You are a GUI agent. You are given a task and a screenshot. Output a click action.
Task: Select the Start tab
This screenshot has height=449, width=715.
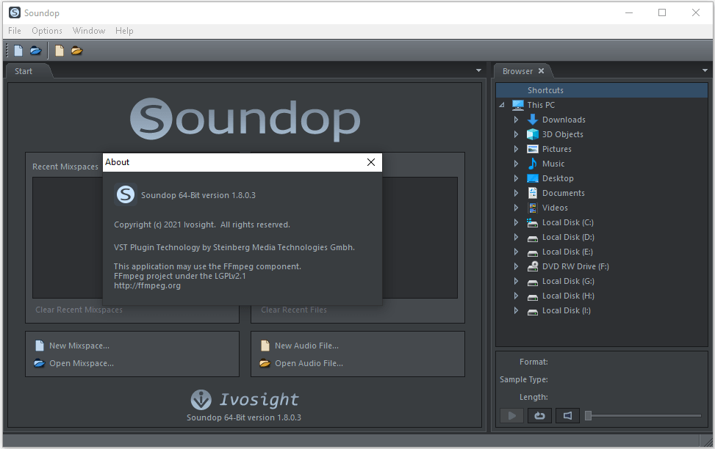click(x=24, y=71)
